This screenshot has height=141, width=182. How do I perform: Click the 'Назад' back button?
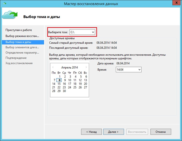tap(92, 132)
